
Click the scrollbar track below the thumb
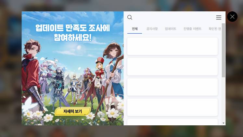tap(223, 99)
